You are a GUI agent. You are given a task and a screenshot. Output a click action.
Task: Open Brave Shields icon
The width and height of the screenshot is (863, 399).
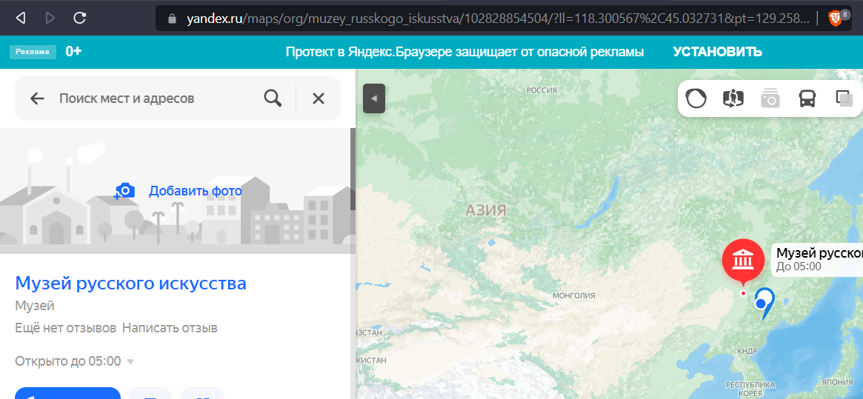coord(836,19)
